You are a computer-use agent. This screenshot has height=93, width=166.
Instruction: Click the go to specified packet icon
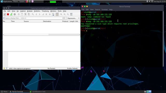click(x=43, y=14)
